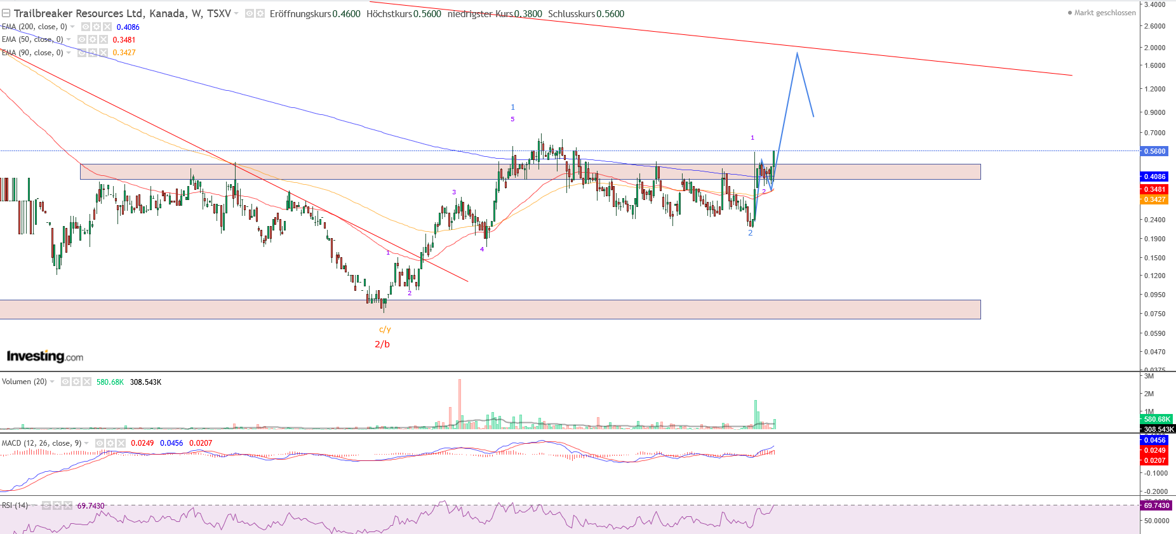
Task: Open Volumen indicator settings gear
Action: [x=76, y=382]
